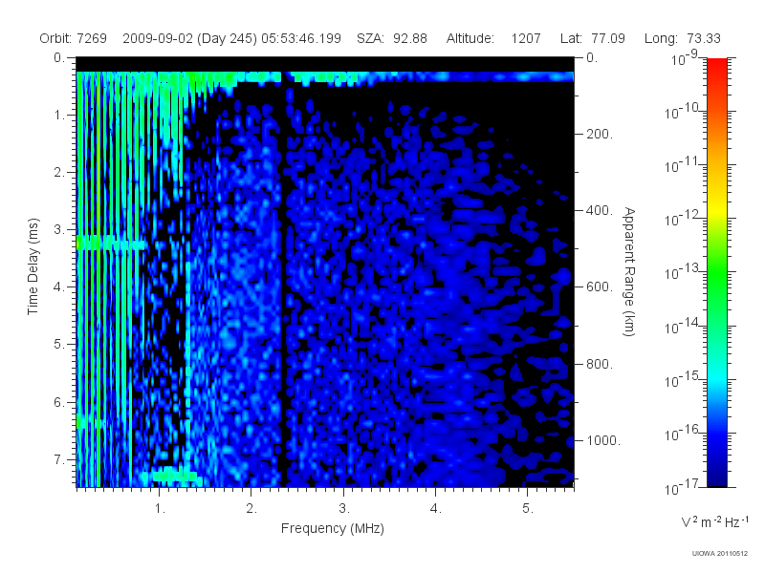Click the Lat: 77.09 value
This screenshot has height=573, width=765.
click(x=592, y=38)
